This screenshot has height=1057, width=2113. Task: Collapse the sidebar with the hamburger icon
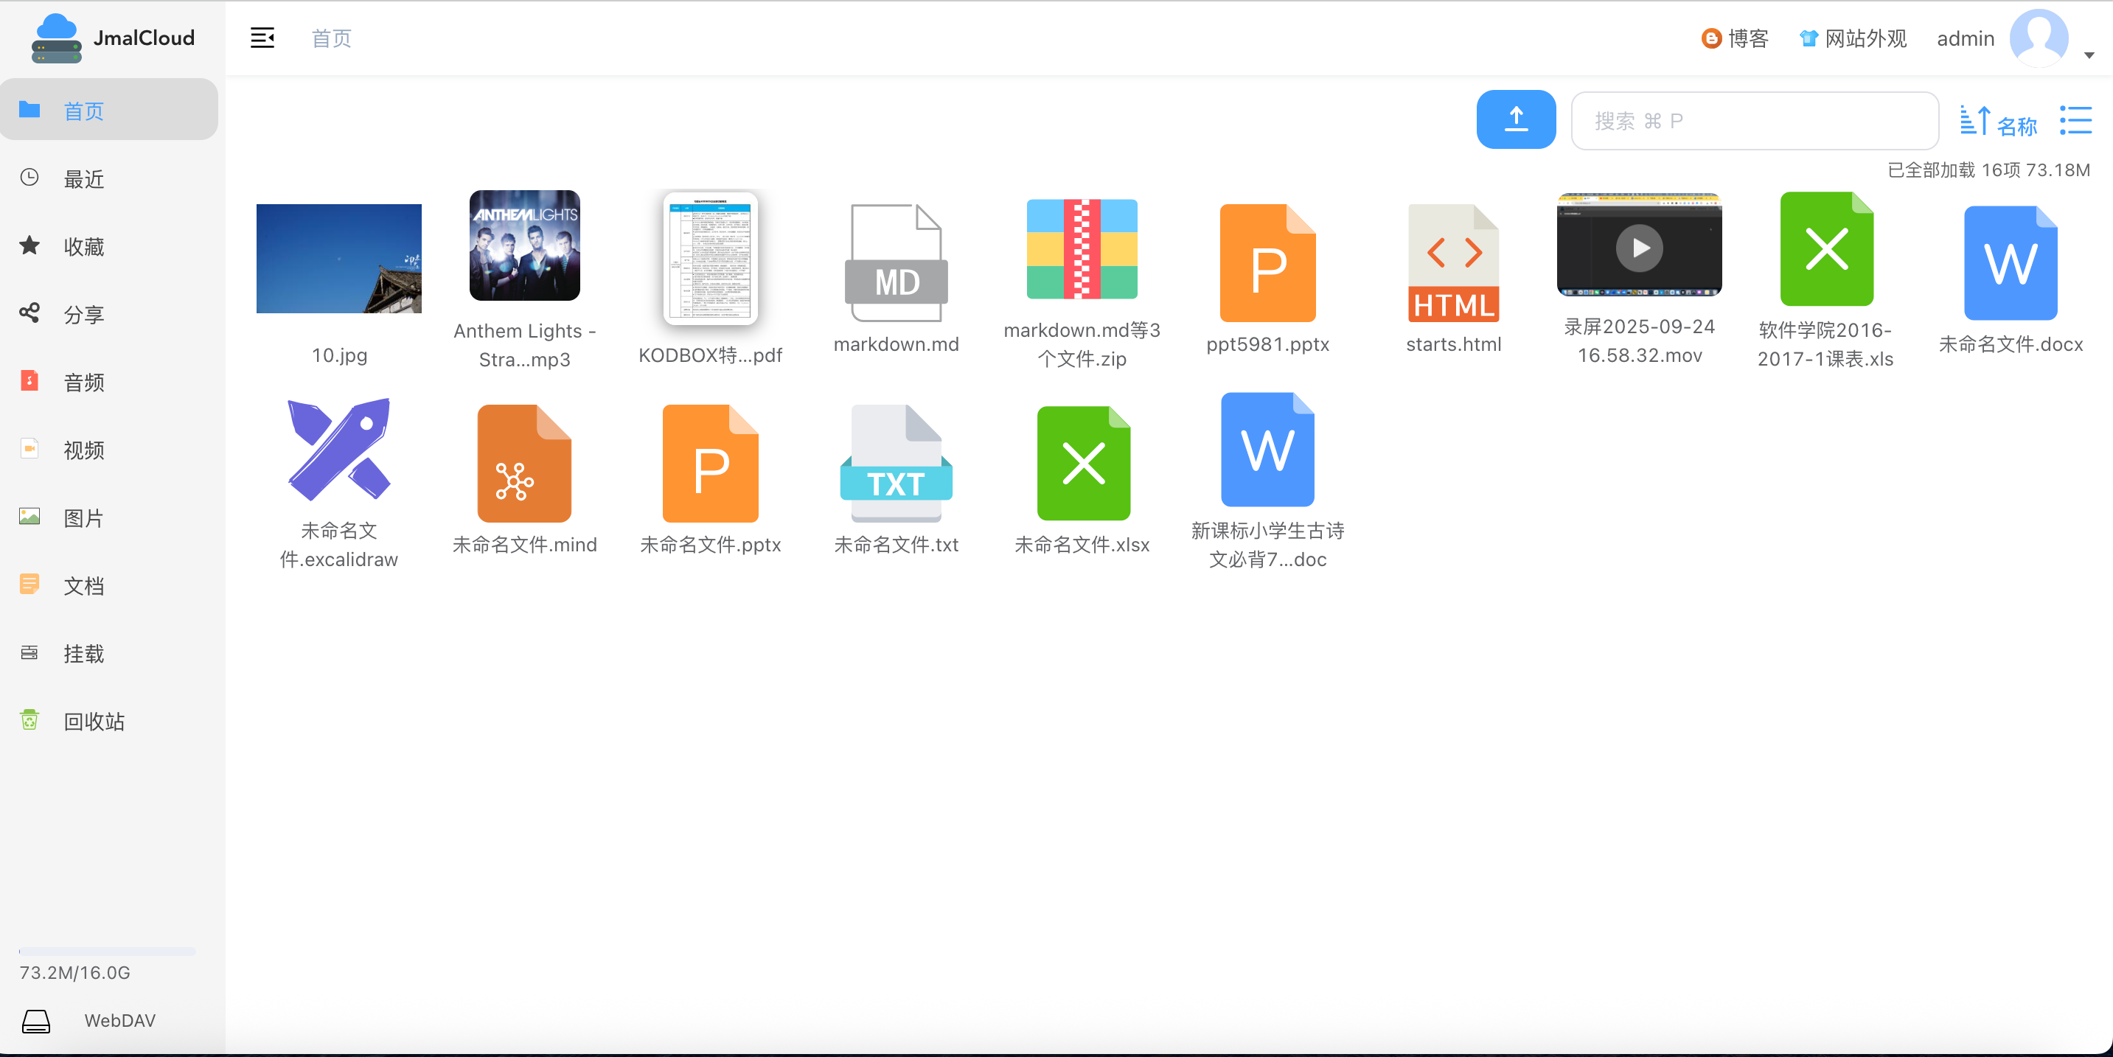click(x=262, y=38)
